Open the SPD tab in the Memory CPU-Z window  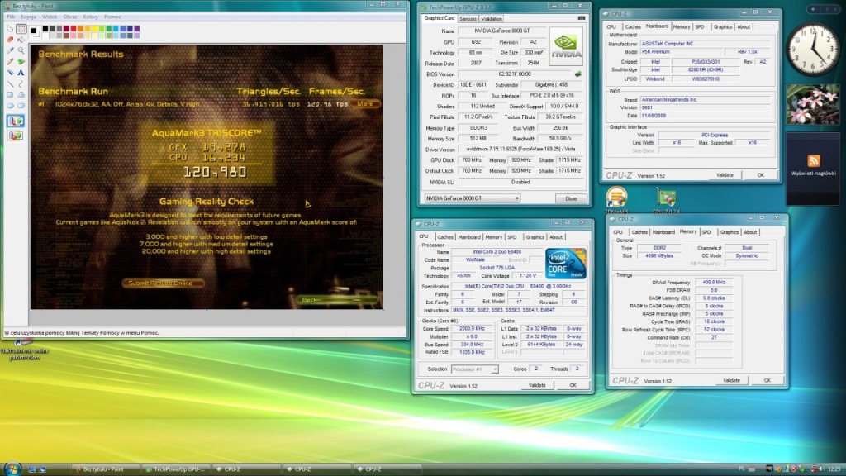coord(706,232)
